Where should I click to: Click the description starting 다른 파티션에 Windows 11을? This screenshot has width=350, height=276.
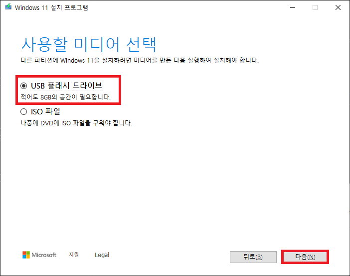[x=140, y=60]
